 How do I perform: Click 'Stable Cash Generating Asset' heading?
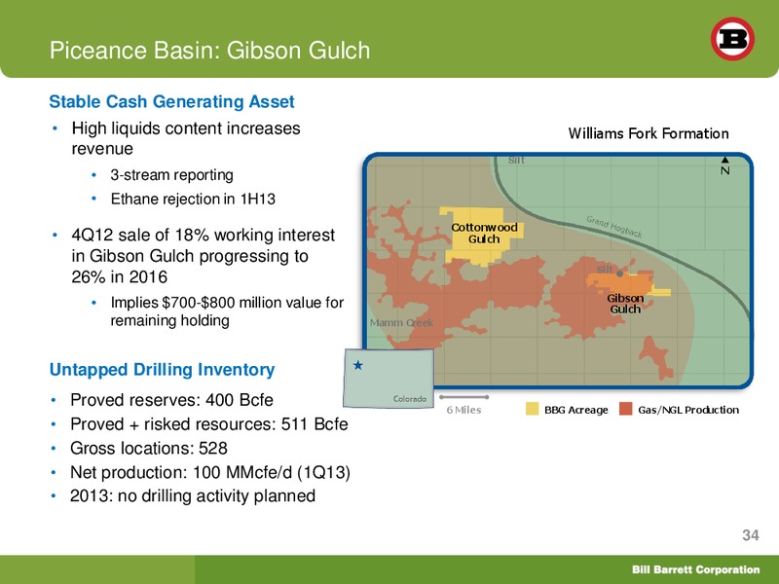tap(172, 101)
